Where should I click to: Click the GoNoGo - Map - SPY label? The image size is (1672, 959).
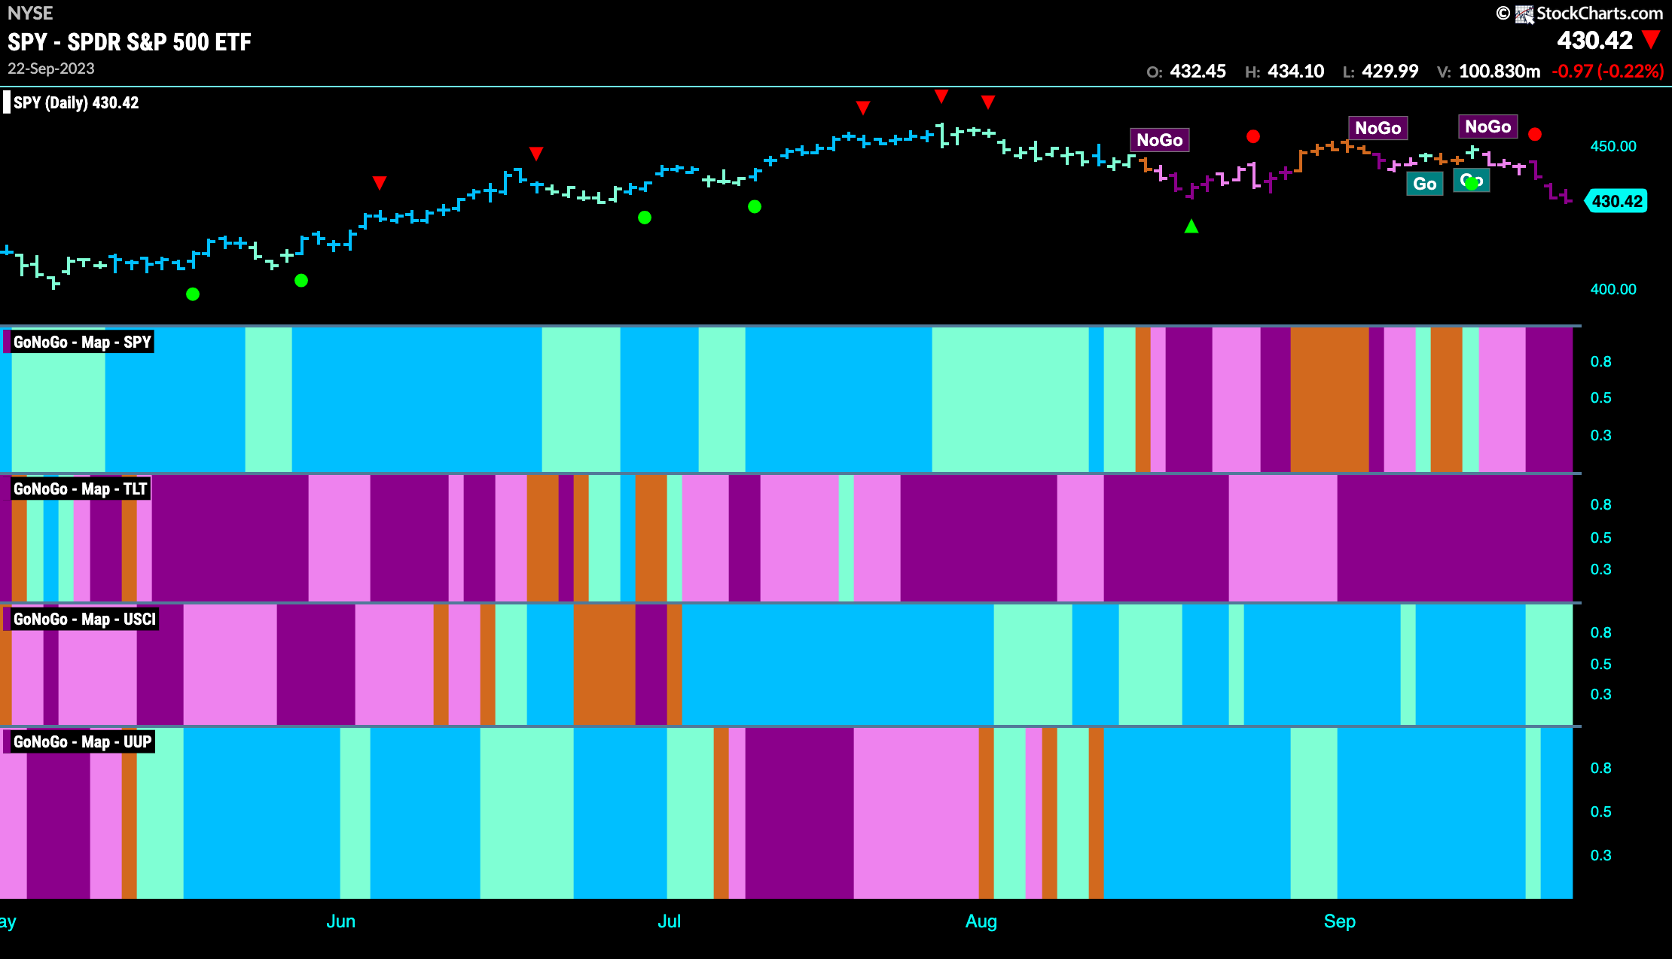pyautogui.click(x=82, y=342)
